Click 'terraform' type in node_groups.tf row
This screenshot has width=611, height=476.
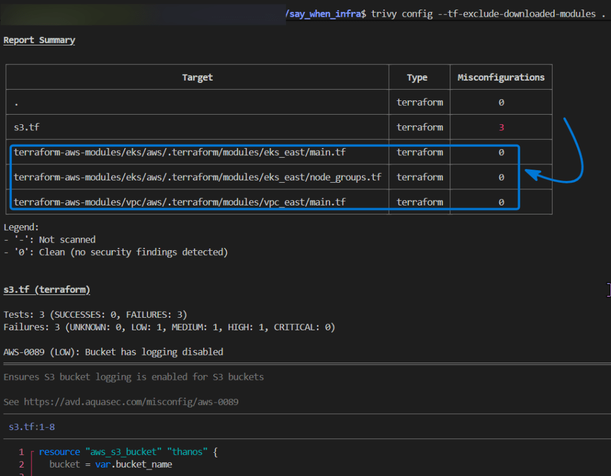point(420,177)
